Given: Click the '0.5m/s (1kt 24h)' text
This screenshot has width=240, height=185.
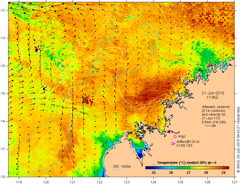Looking at the screenshot, I should tap(214, 122).
